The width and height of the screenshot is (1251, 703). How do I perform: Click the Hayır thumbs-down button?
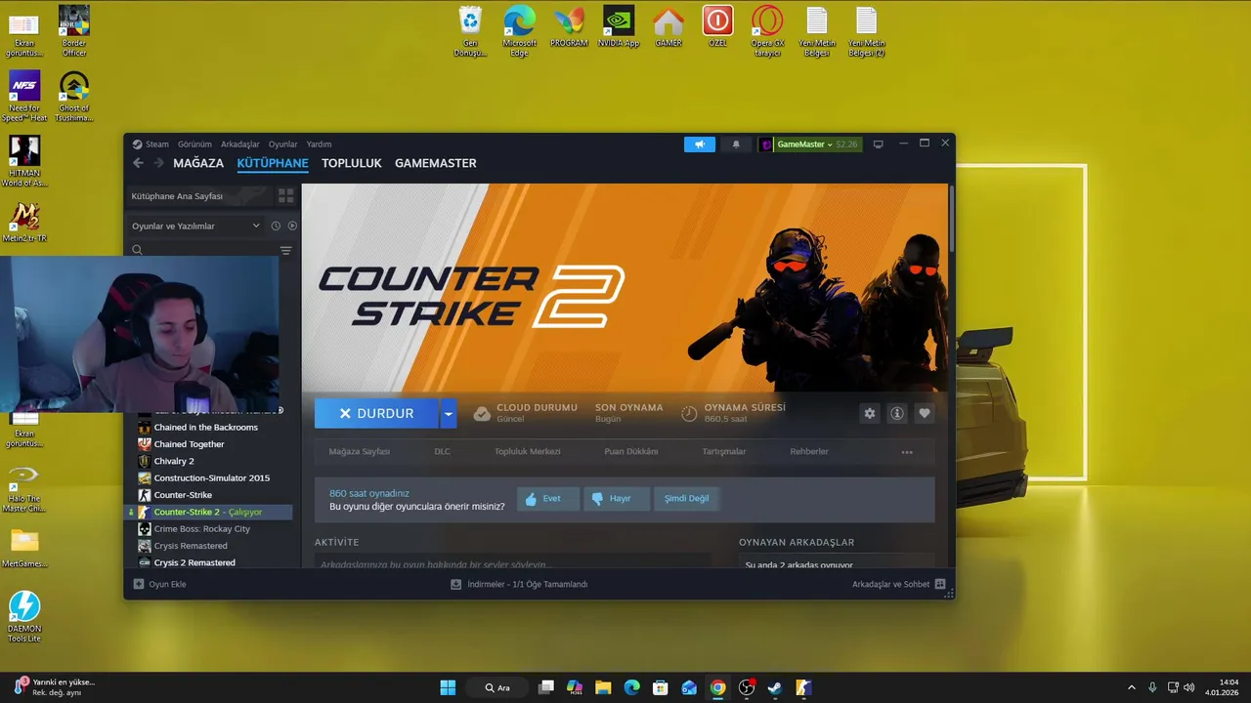(617, 498)
